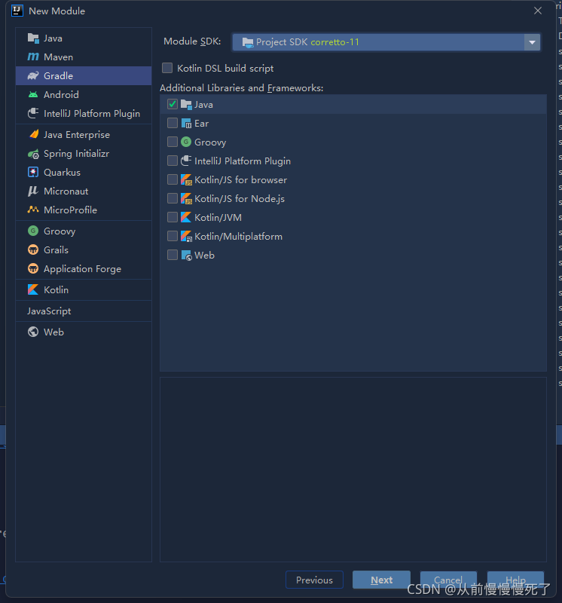Check the Kotlin/Multiplatform checkbox
The width and height of the screenshot is (562, 603).
pos(173,236)
